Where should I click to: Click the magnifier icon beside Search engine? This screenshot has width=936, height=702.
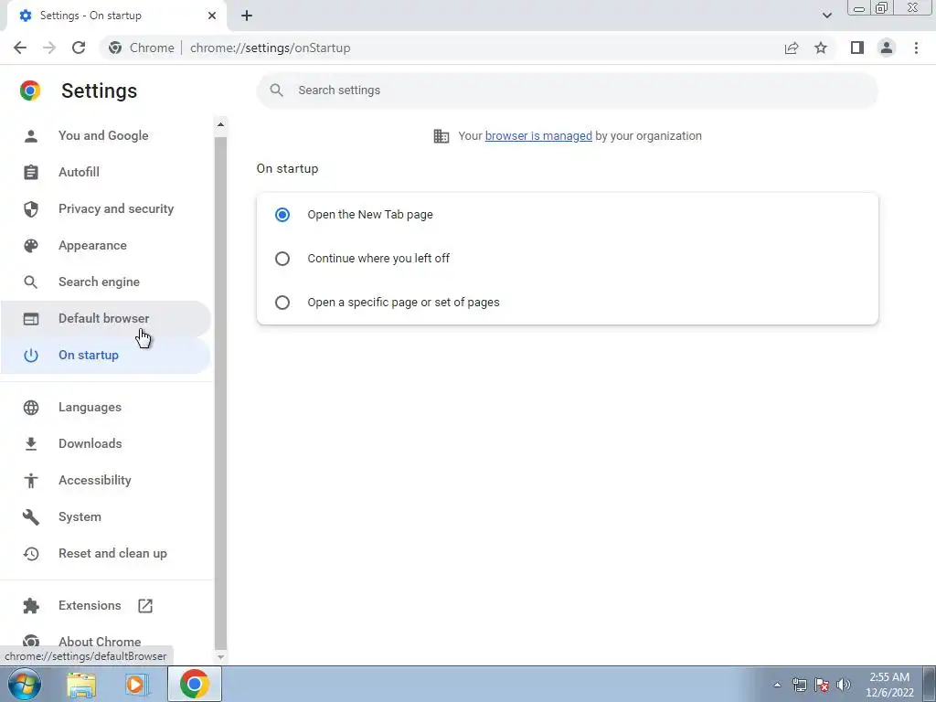pyautogui.click(x=31, y=282)
